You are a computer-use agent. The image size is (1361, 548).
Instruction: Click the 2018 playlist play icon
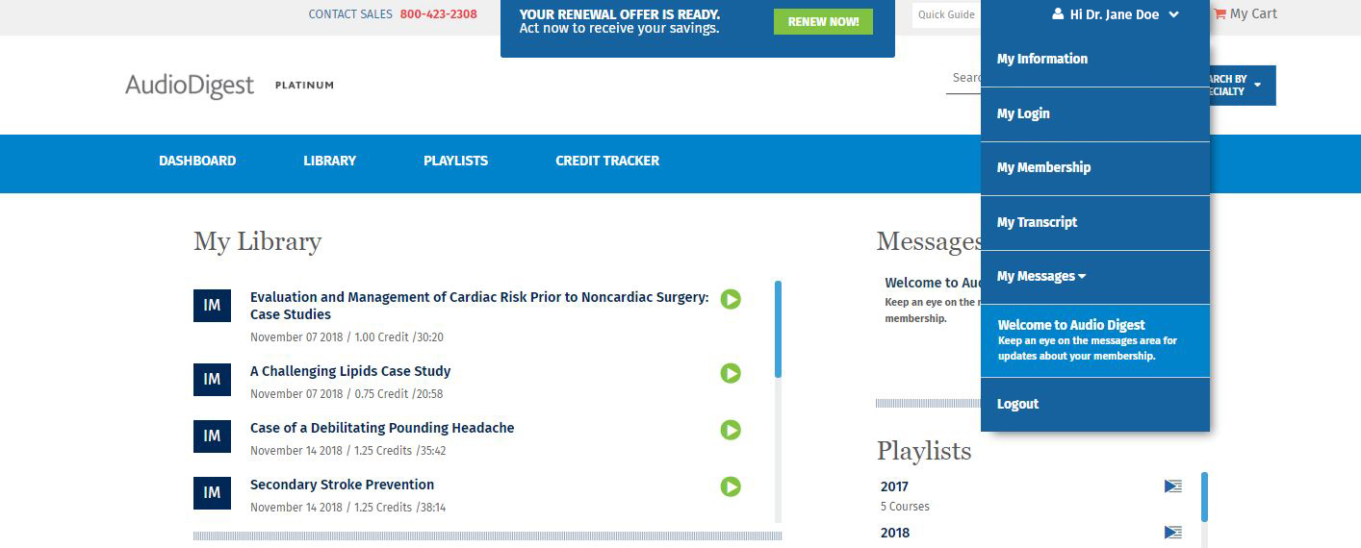coord(1172,533)
